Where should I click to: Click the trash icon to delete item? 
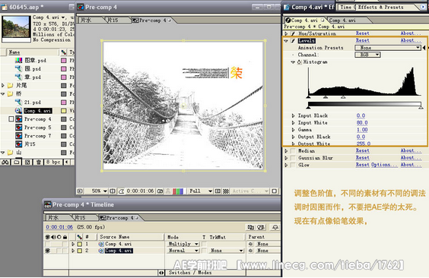[39, 163]
